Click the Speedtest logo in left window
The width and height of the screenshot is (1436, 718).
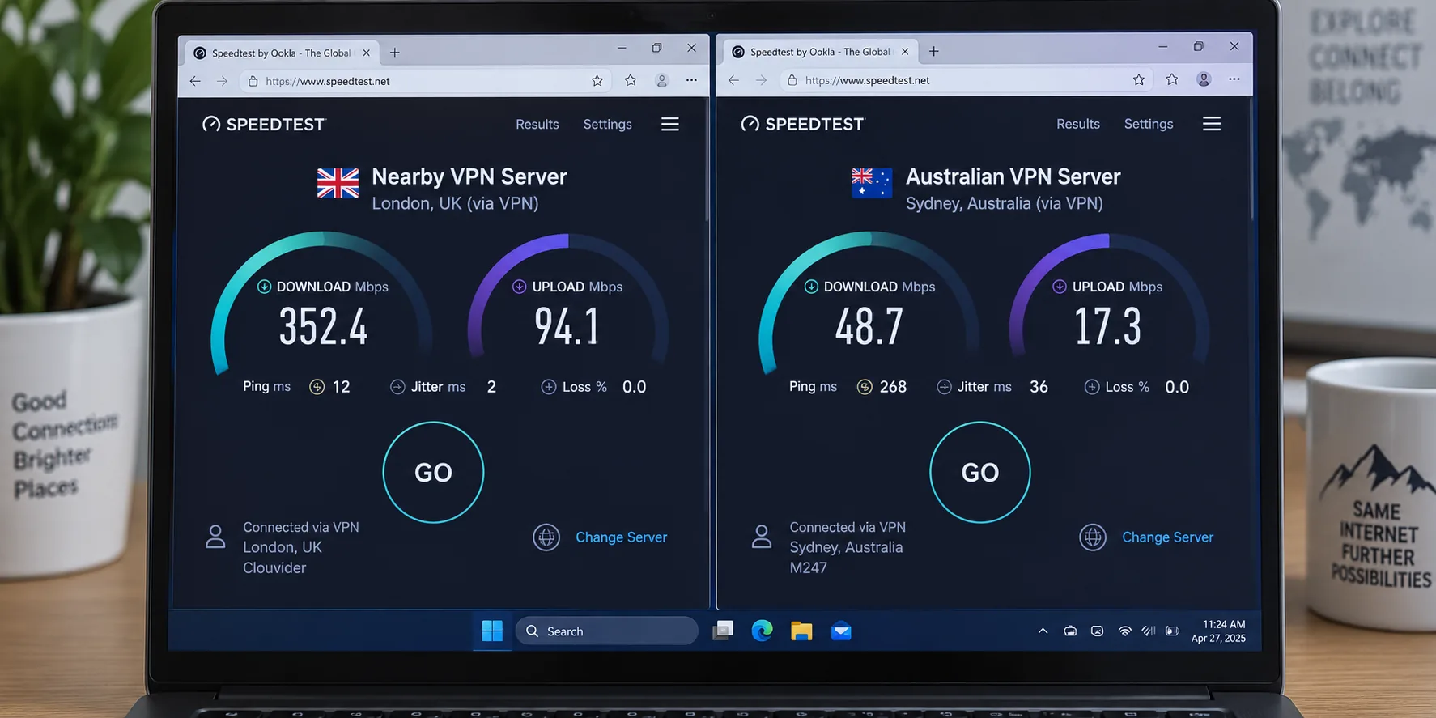click(x=264, y=124)
